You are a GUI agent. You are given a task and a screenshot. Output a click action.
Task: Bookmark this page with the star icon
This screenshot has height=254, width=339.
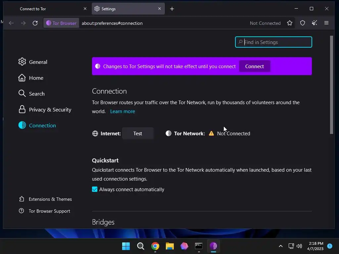click(290, 23)
